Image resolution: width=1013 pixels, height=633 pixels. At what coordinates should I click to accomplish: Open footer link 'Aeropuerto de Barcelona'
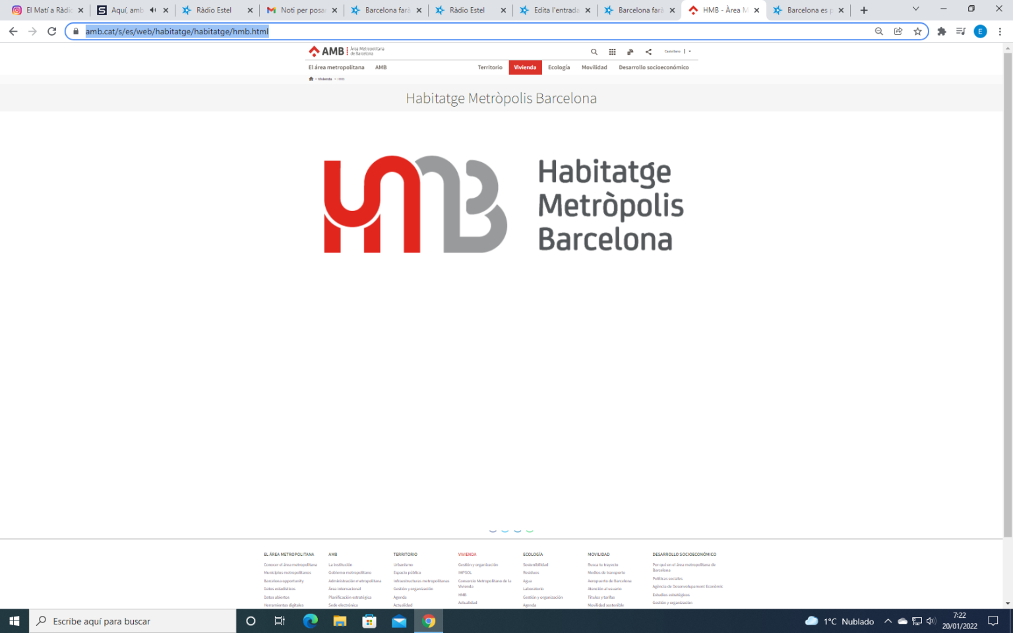pyautogui.click(x=609, y=581)
